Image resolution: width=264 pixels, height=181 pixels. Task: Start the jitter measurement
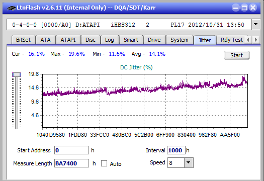[237, 55]
